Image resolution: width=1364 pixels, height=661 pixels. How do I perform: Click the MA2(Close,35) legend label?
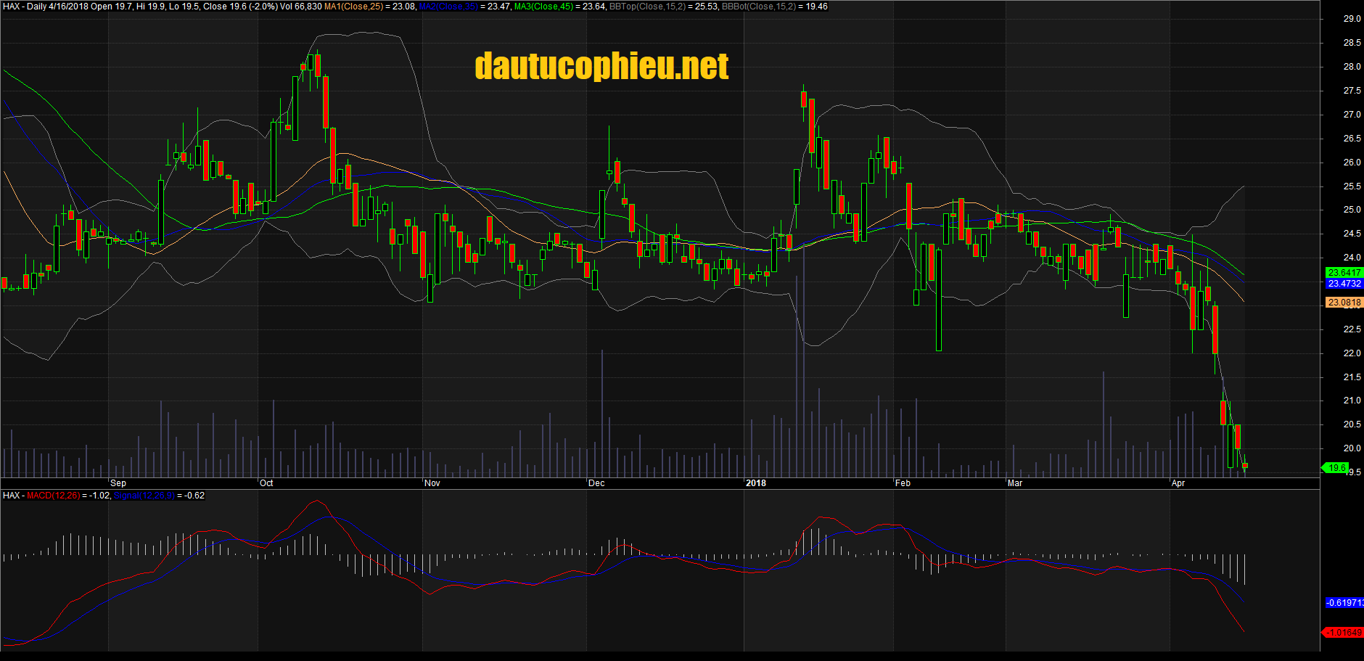point(448,7)
